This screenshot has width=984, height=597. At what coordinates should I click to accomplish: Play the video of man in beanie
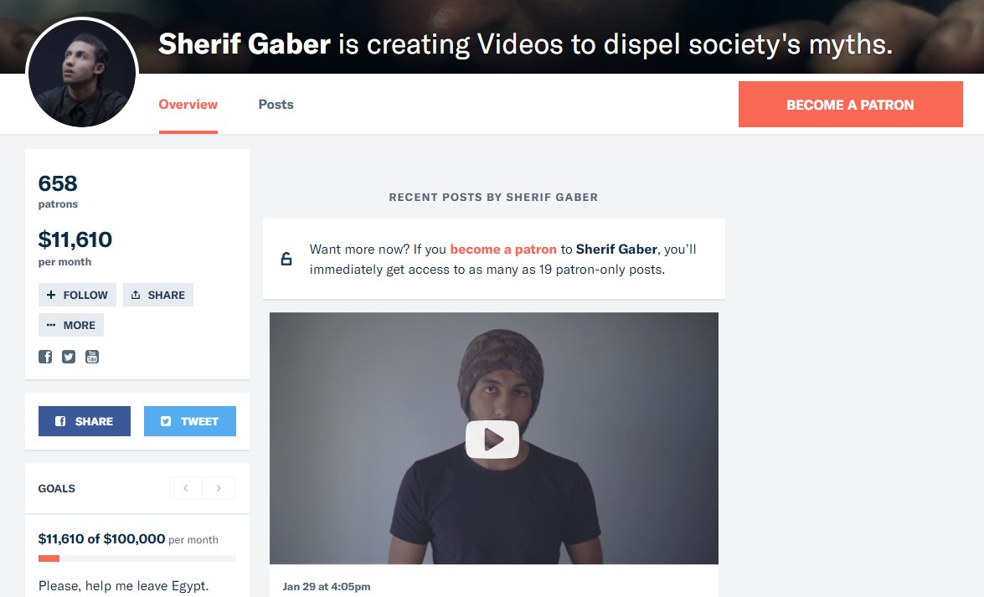[492, 440]
